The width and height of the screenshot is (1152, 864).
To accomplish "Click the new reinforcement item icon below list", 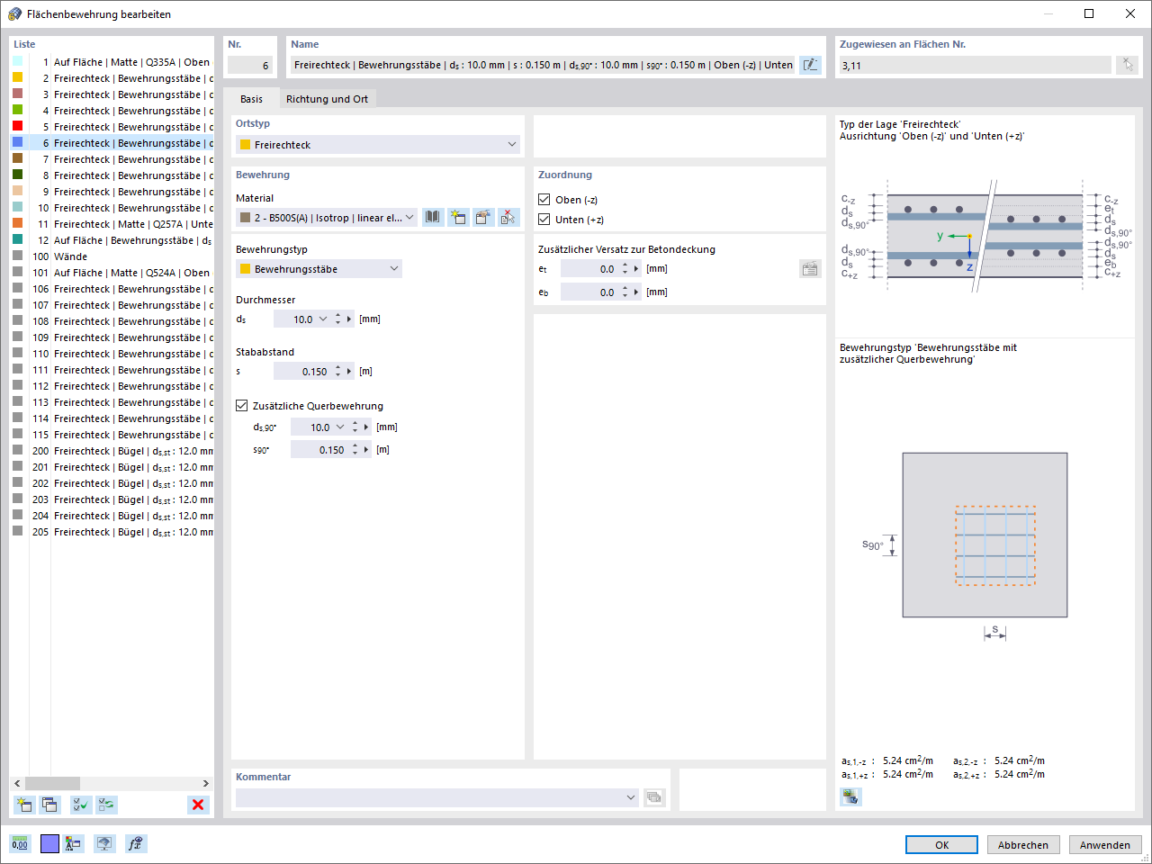I will pyautogui.click(x=24, y=805).
